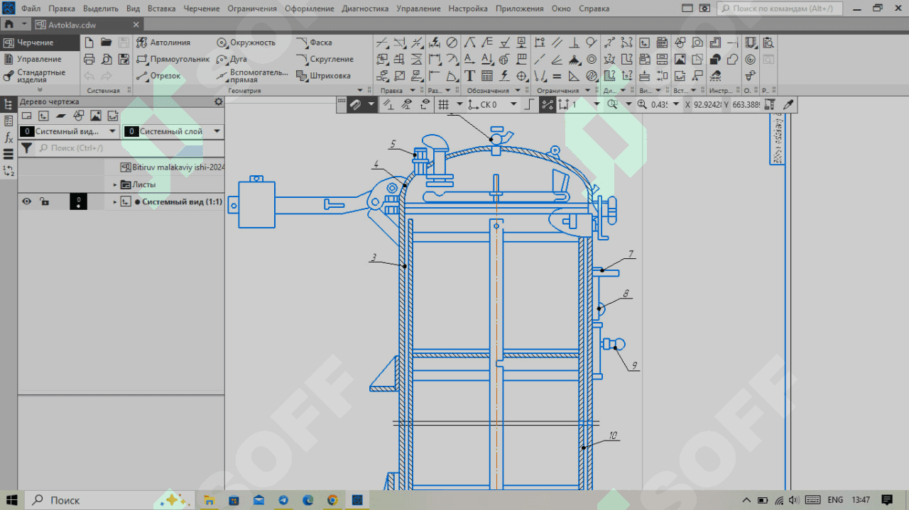The height and width of the screenshot is (510, 909).
Task: Open Telegram from Windows taskbar
Action: click(x=283, y=500)
